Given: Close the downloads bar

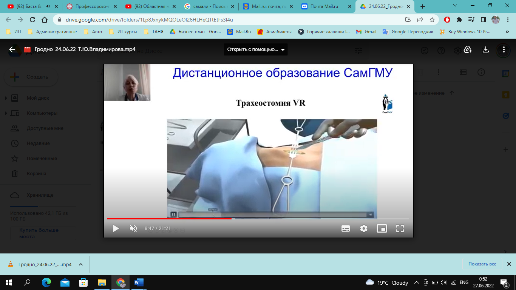Looking at the screenshot, I should point(509,264).
